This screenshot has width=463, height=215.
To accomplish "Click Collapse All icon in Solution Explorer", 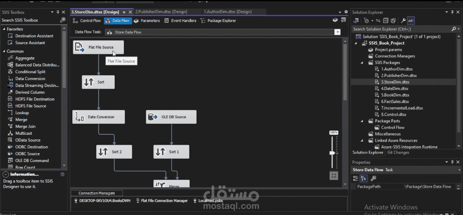I will [x=386, y=21].
